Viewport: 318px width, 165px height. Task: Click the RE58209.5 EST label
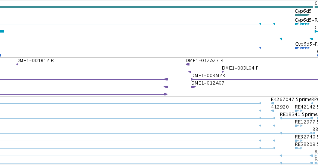(306, 144)
